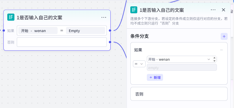234x108 pixels.
Task: Click the up arrow beside the variable selector
Action: click(x=214, y=58)
